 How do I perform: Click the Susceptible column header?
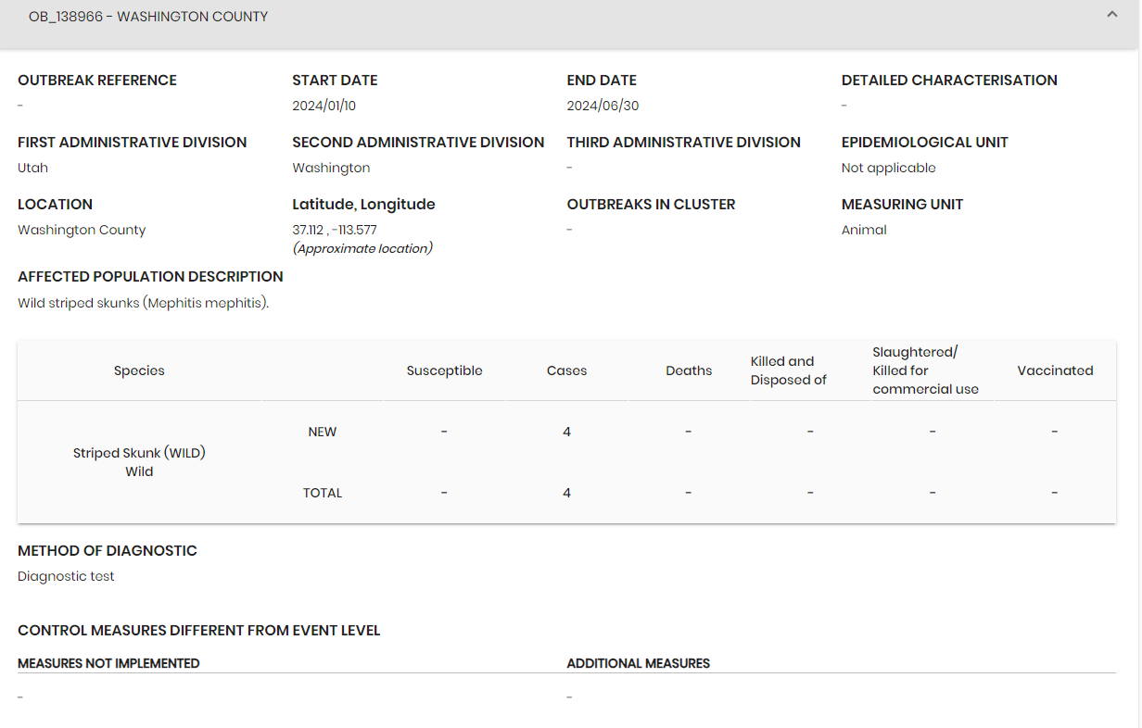(444, 370)
